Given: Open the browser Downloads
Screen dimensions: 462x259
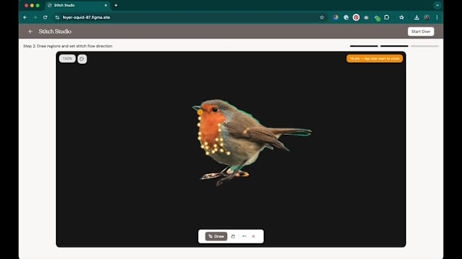Looking at the screenshot, I should [416, 17].
